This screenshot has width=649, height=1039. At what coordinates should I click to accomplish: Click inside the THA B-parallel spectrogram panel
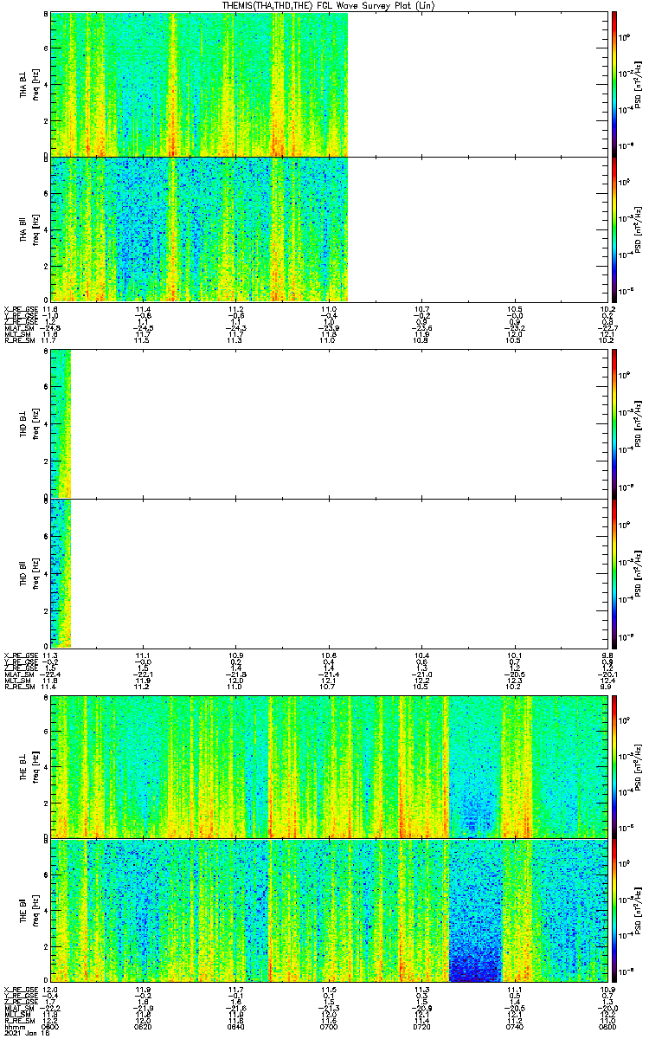pyautogui.click(x=329, y=229)
